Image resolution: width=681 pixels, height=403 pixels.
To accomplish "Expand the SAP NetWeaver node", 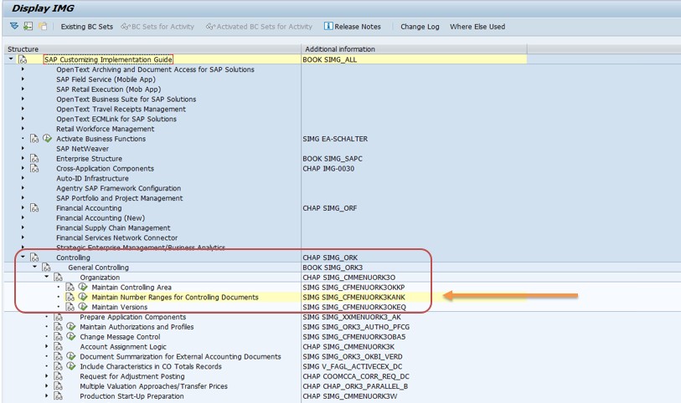I will coord(23,148).
